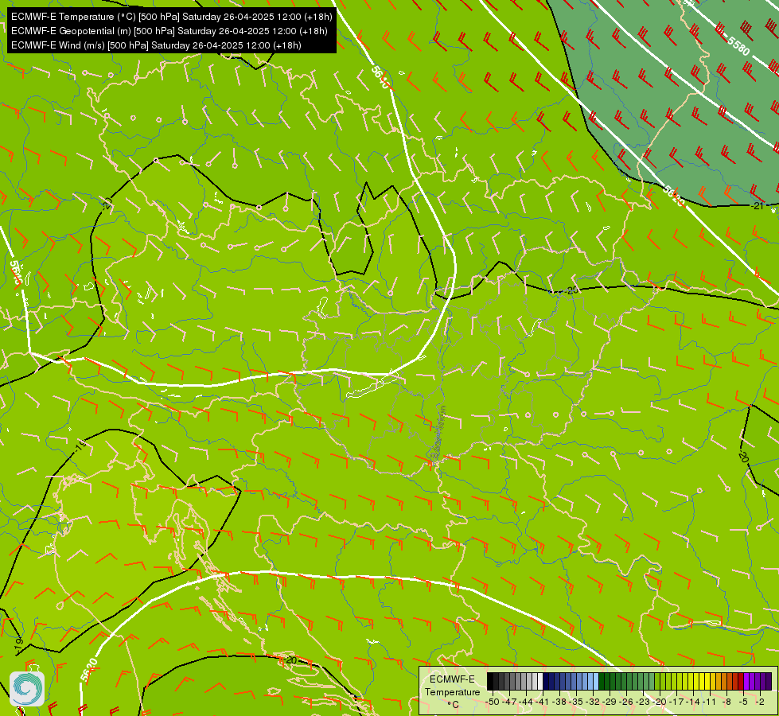This screenshot has height=716, width=779.
Task: Click the swirl logo icon bottom-left
Action: pos(27,689)
